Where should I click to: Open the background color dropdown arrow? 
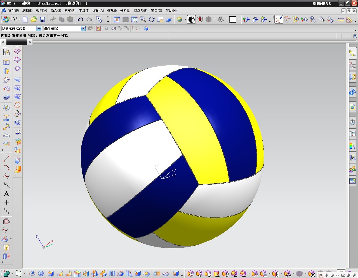239,19
